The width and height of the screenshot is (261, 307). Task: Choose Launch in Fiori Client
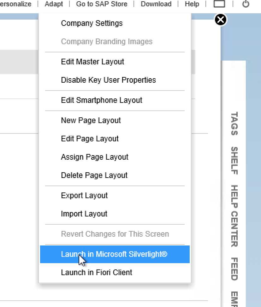click(x=97, y=273)
